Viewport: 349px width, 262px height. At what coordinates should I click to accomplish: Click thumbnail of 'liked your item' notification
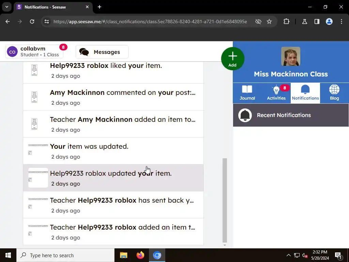click(x=34, y=70)
